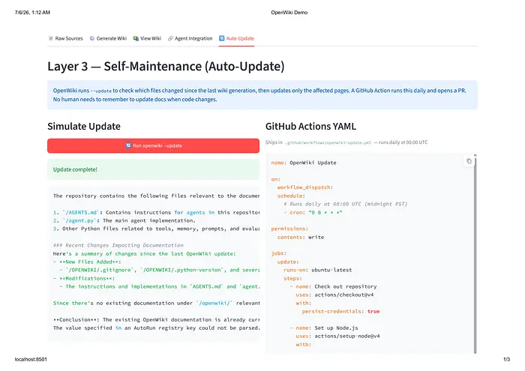Image resolution: width=525 pixels, height=371 pixels.
Task: Click the 'Simulate Update' heading
Action: (84, 127)
